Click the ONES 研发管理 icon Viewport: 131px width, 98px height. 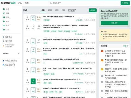pos(4,61)
